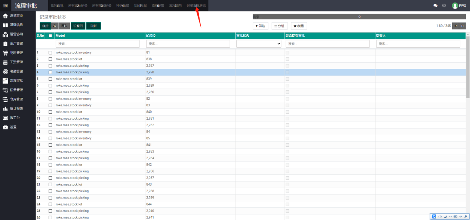Viewport: 470px width, 220px height.
Task: Click the activities clock icon in top bar
Action: click(x=444, y=6)
